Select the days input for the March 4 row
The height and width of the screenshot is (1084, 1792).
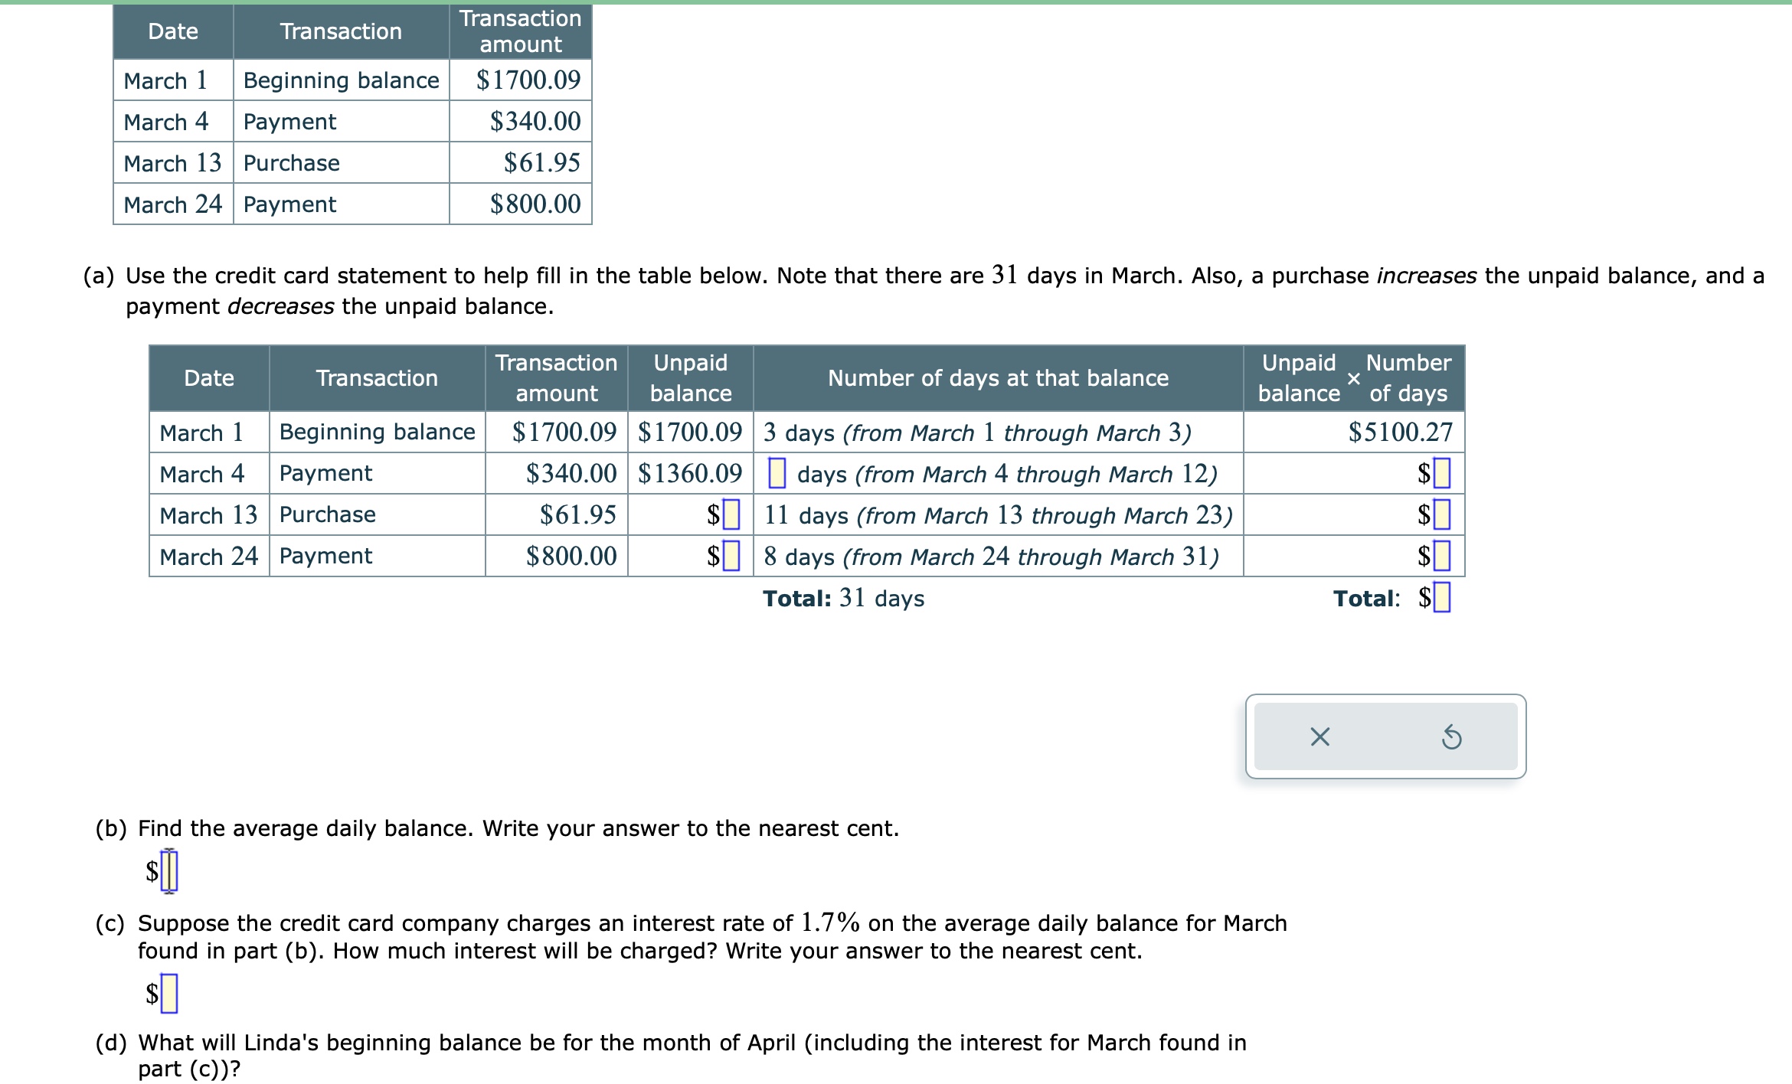point(778,474)
